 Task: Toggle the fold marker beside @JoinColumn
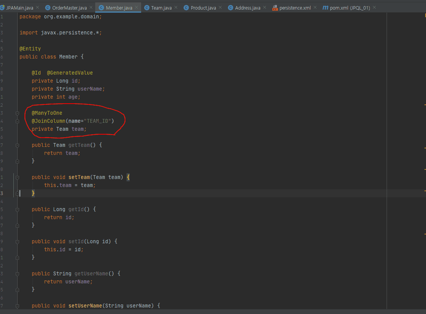click(x=17, y=121)
